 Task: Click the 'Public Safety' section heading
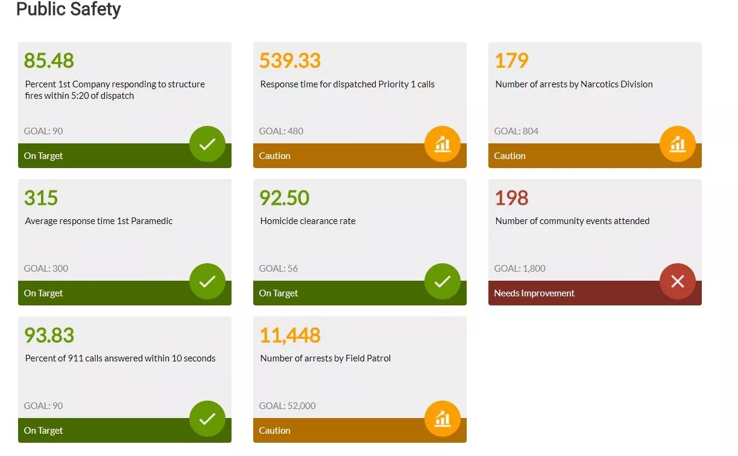coord(68,10)
